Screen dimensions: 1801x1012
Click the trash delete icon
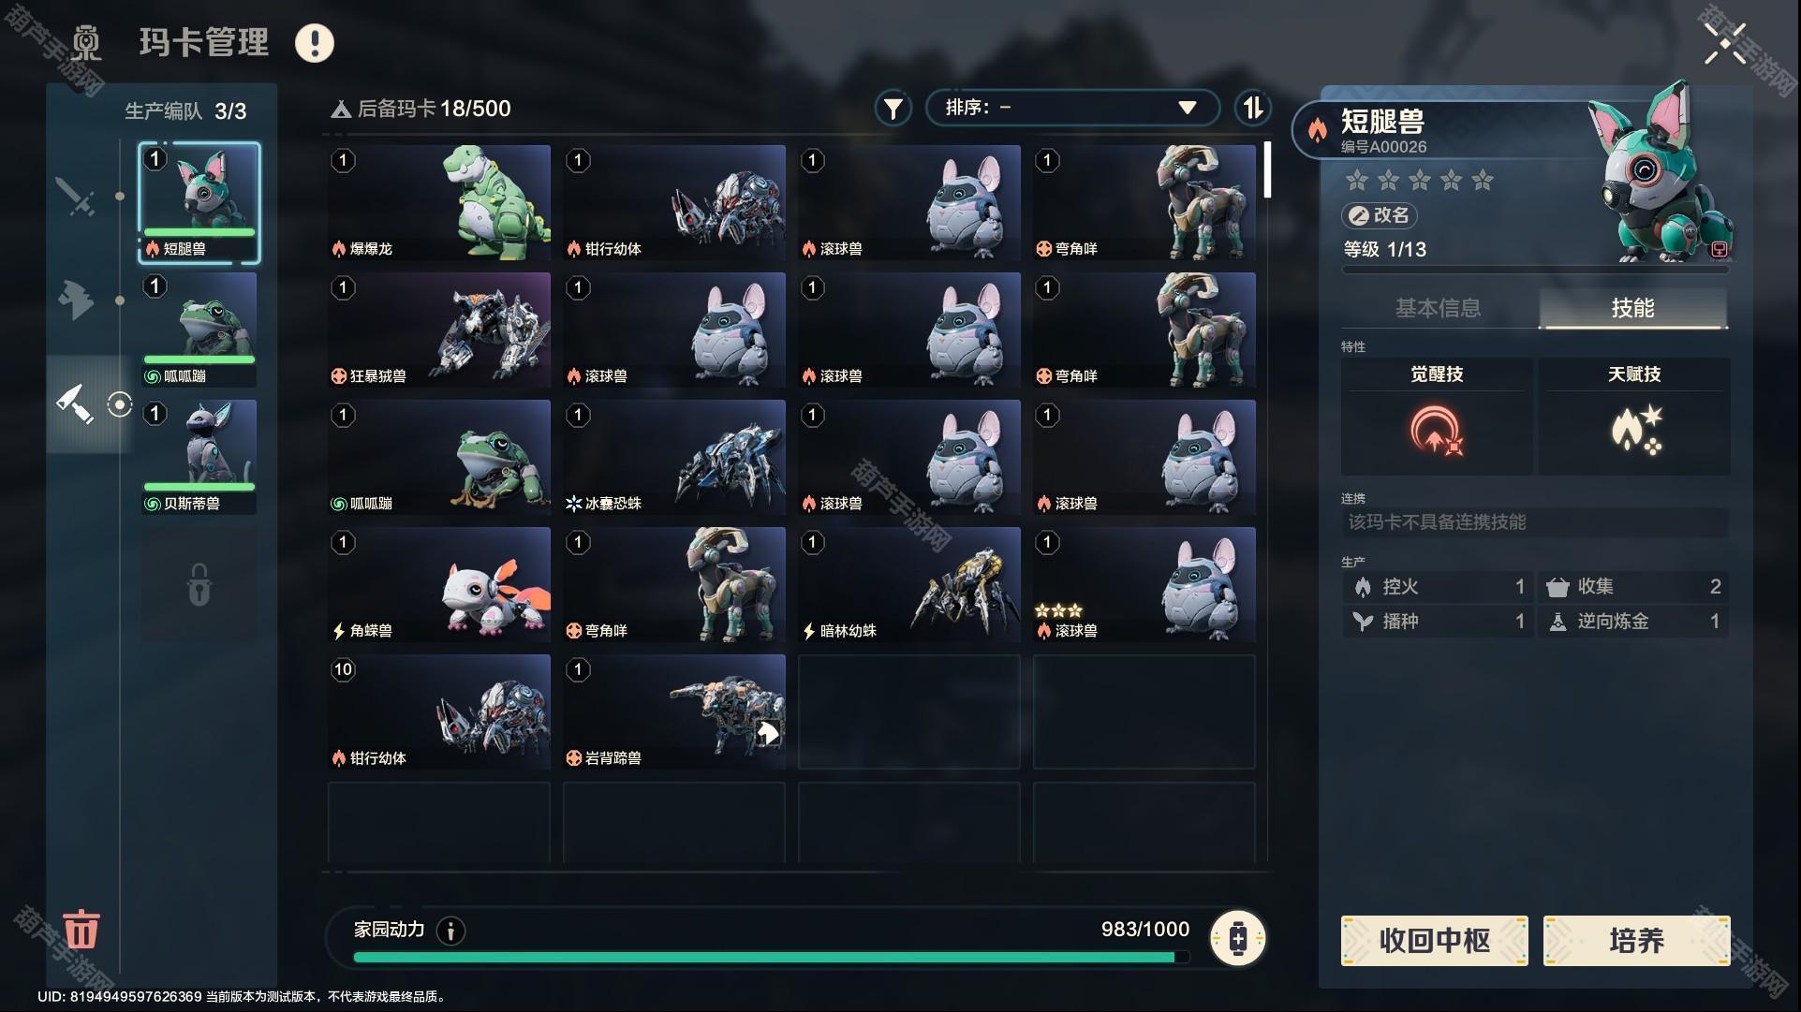81,928
